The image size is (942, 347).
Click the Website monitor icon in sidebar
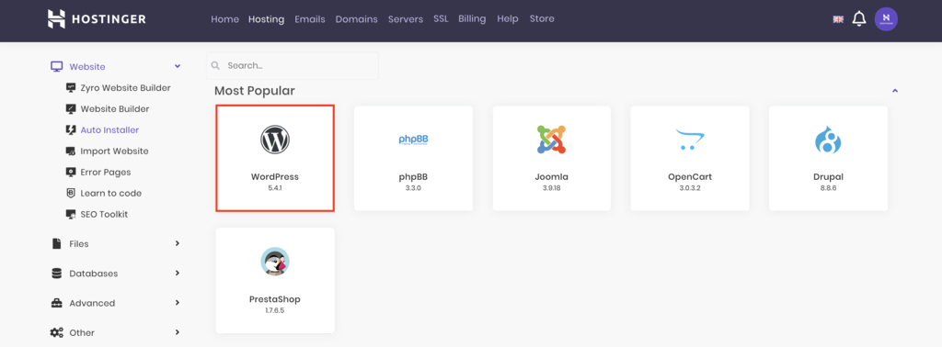[x=56, y=67]
